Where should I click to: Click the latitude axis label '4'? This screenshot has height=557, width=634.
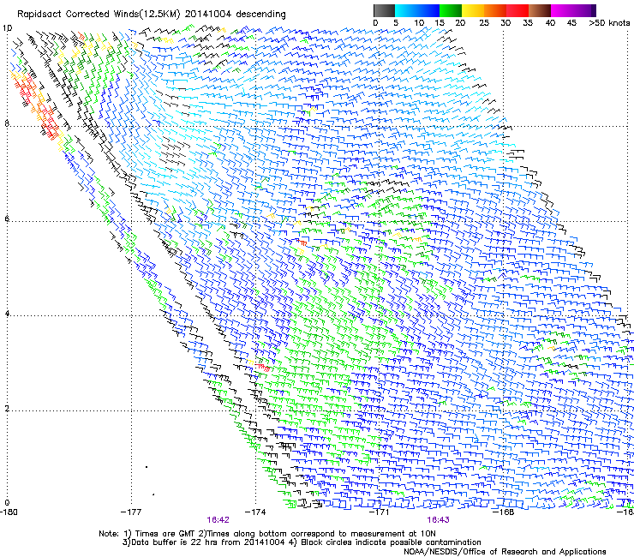click(x=7, y=314)
